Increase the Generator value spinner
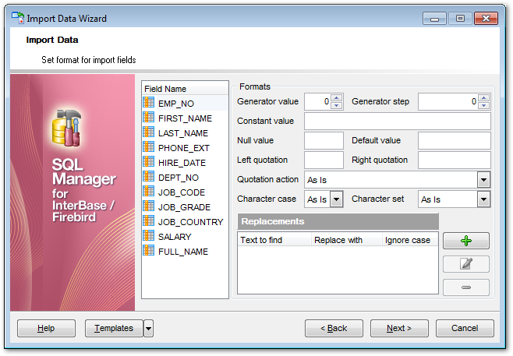 tap(337, 98)
